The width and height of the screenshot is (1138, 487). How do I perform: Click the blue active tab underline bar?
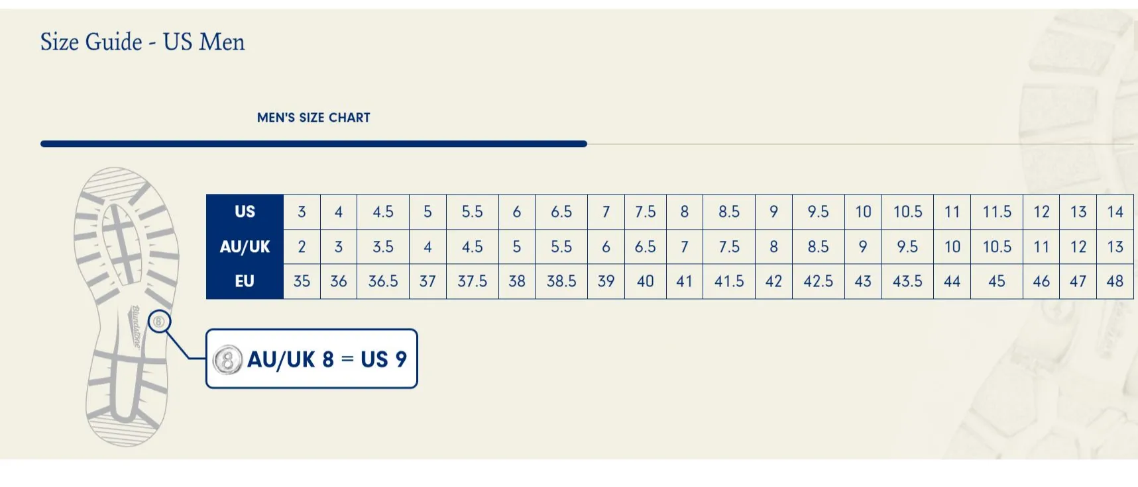click(313, 144)
